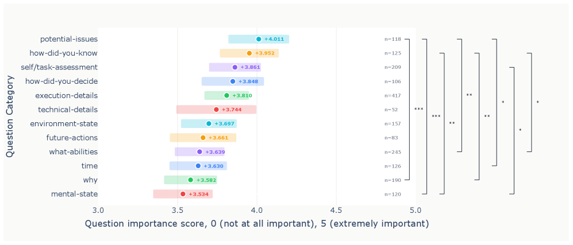Select the future-actions category label
Image resolution: width=573 pixels, height=245 pixels.
[72, 138]
